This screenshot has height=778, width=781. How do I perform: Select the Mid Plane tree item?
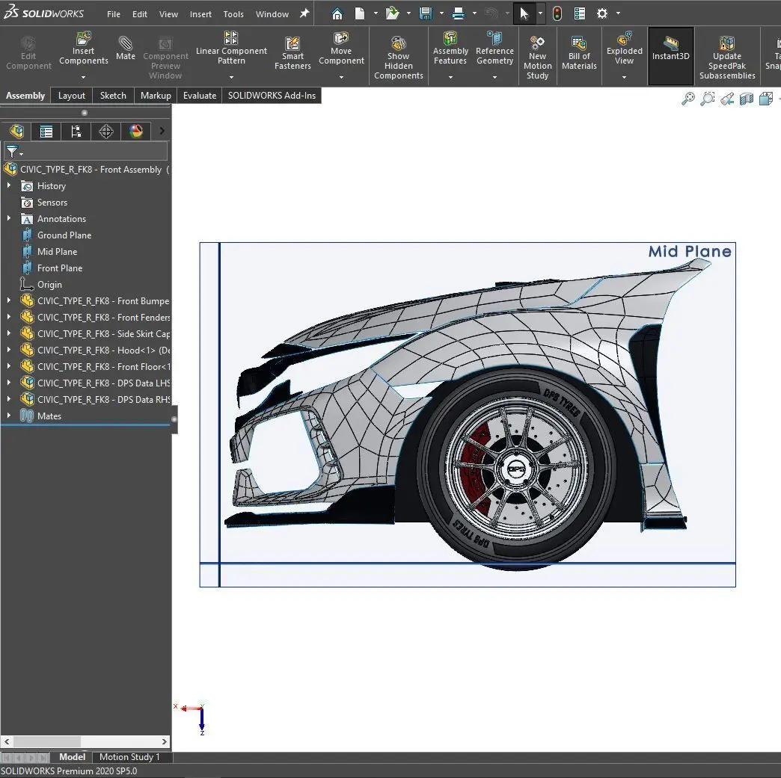pos(57,251)
